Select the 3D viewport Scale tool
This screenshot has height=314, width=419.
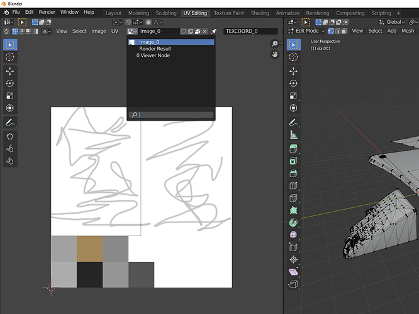(293, 96)
